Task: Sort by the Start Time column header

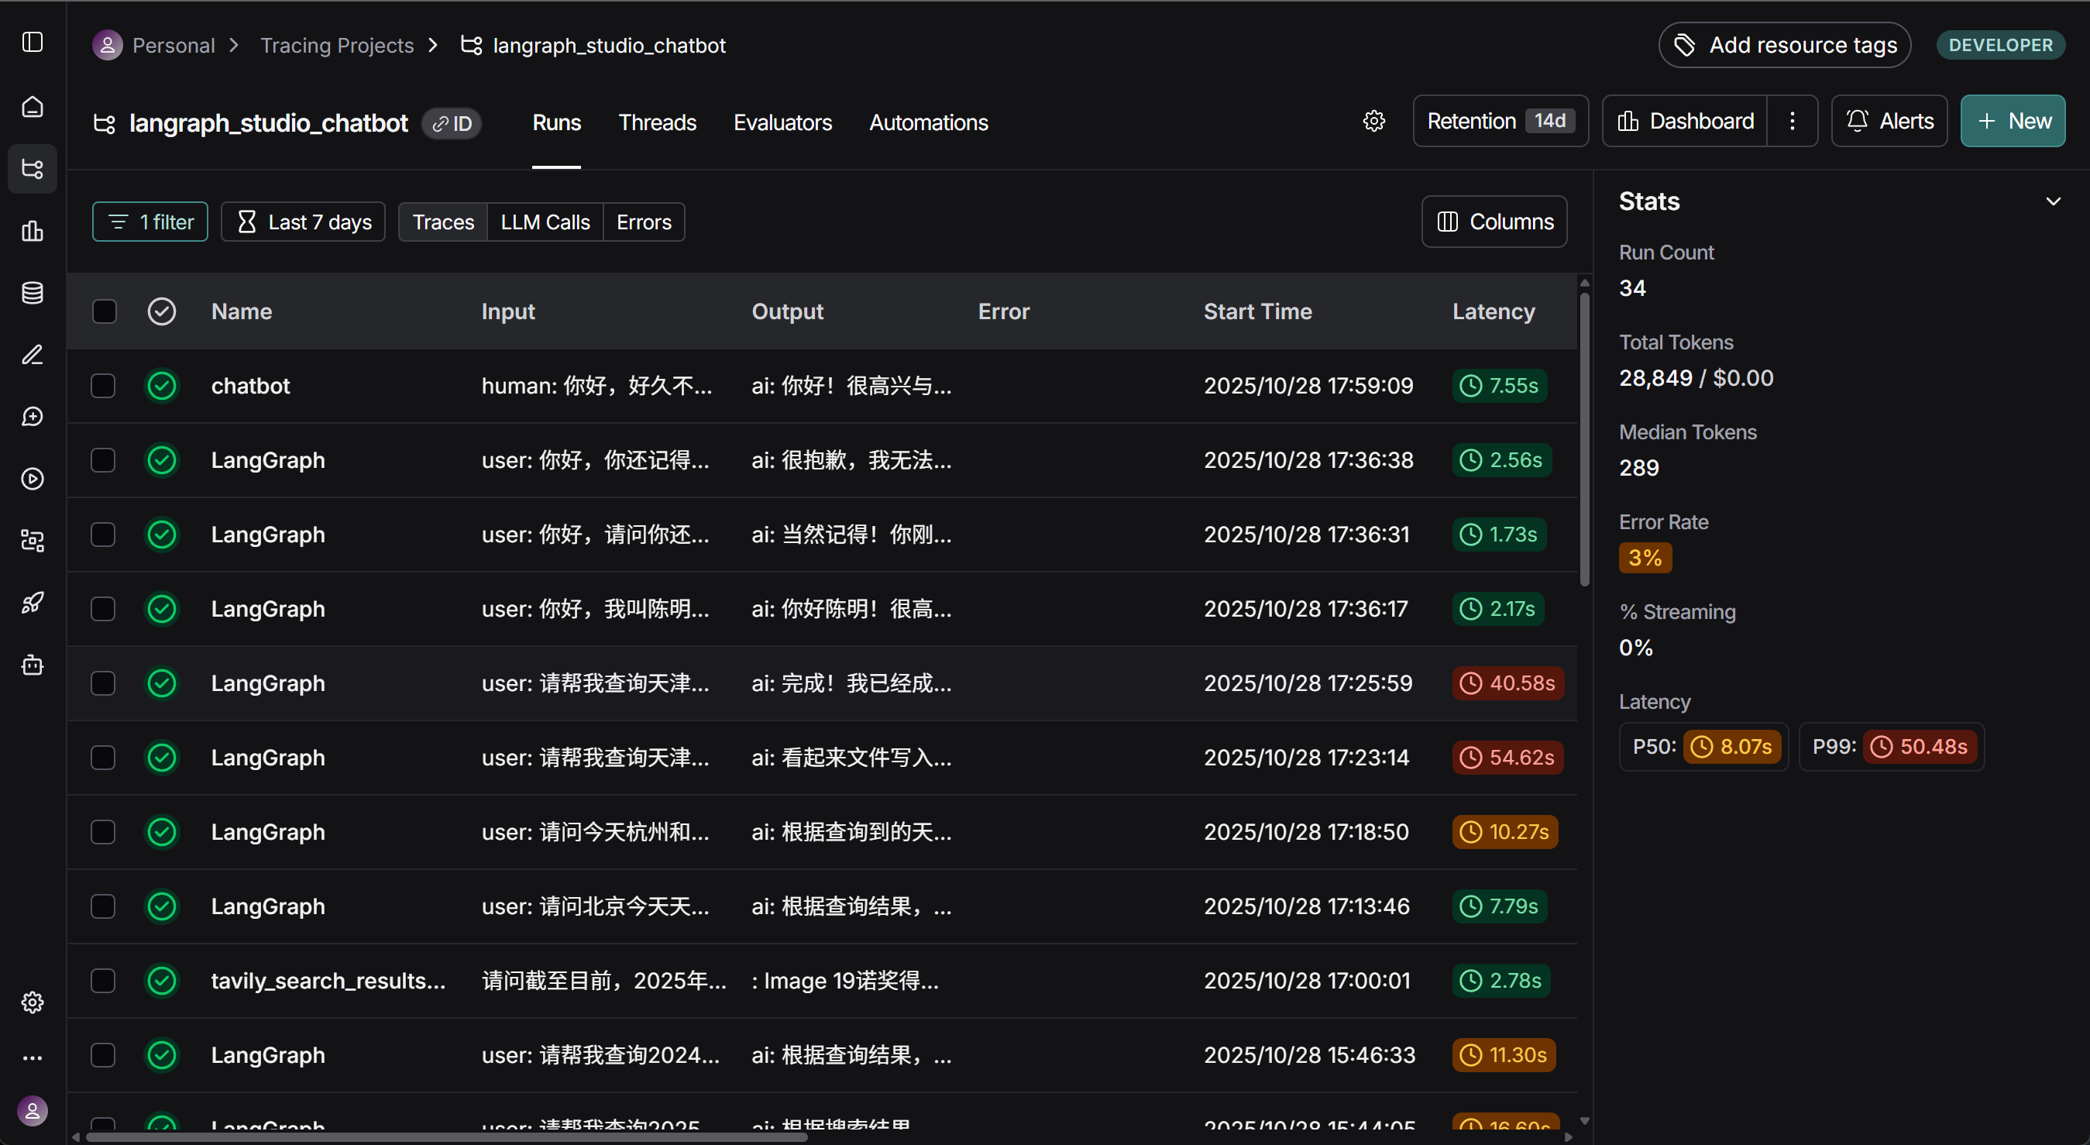Action: pos(1257,311)
